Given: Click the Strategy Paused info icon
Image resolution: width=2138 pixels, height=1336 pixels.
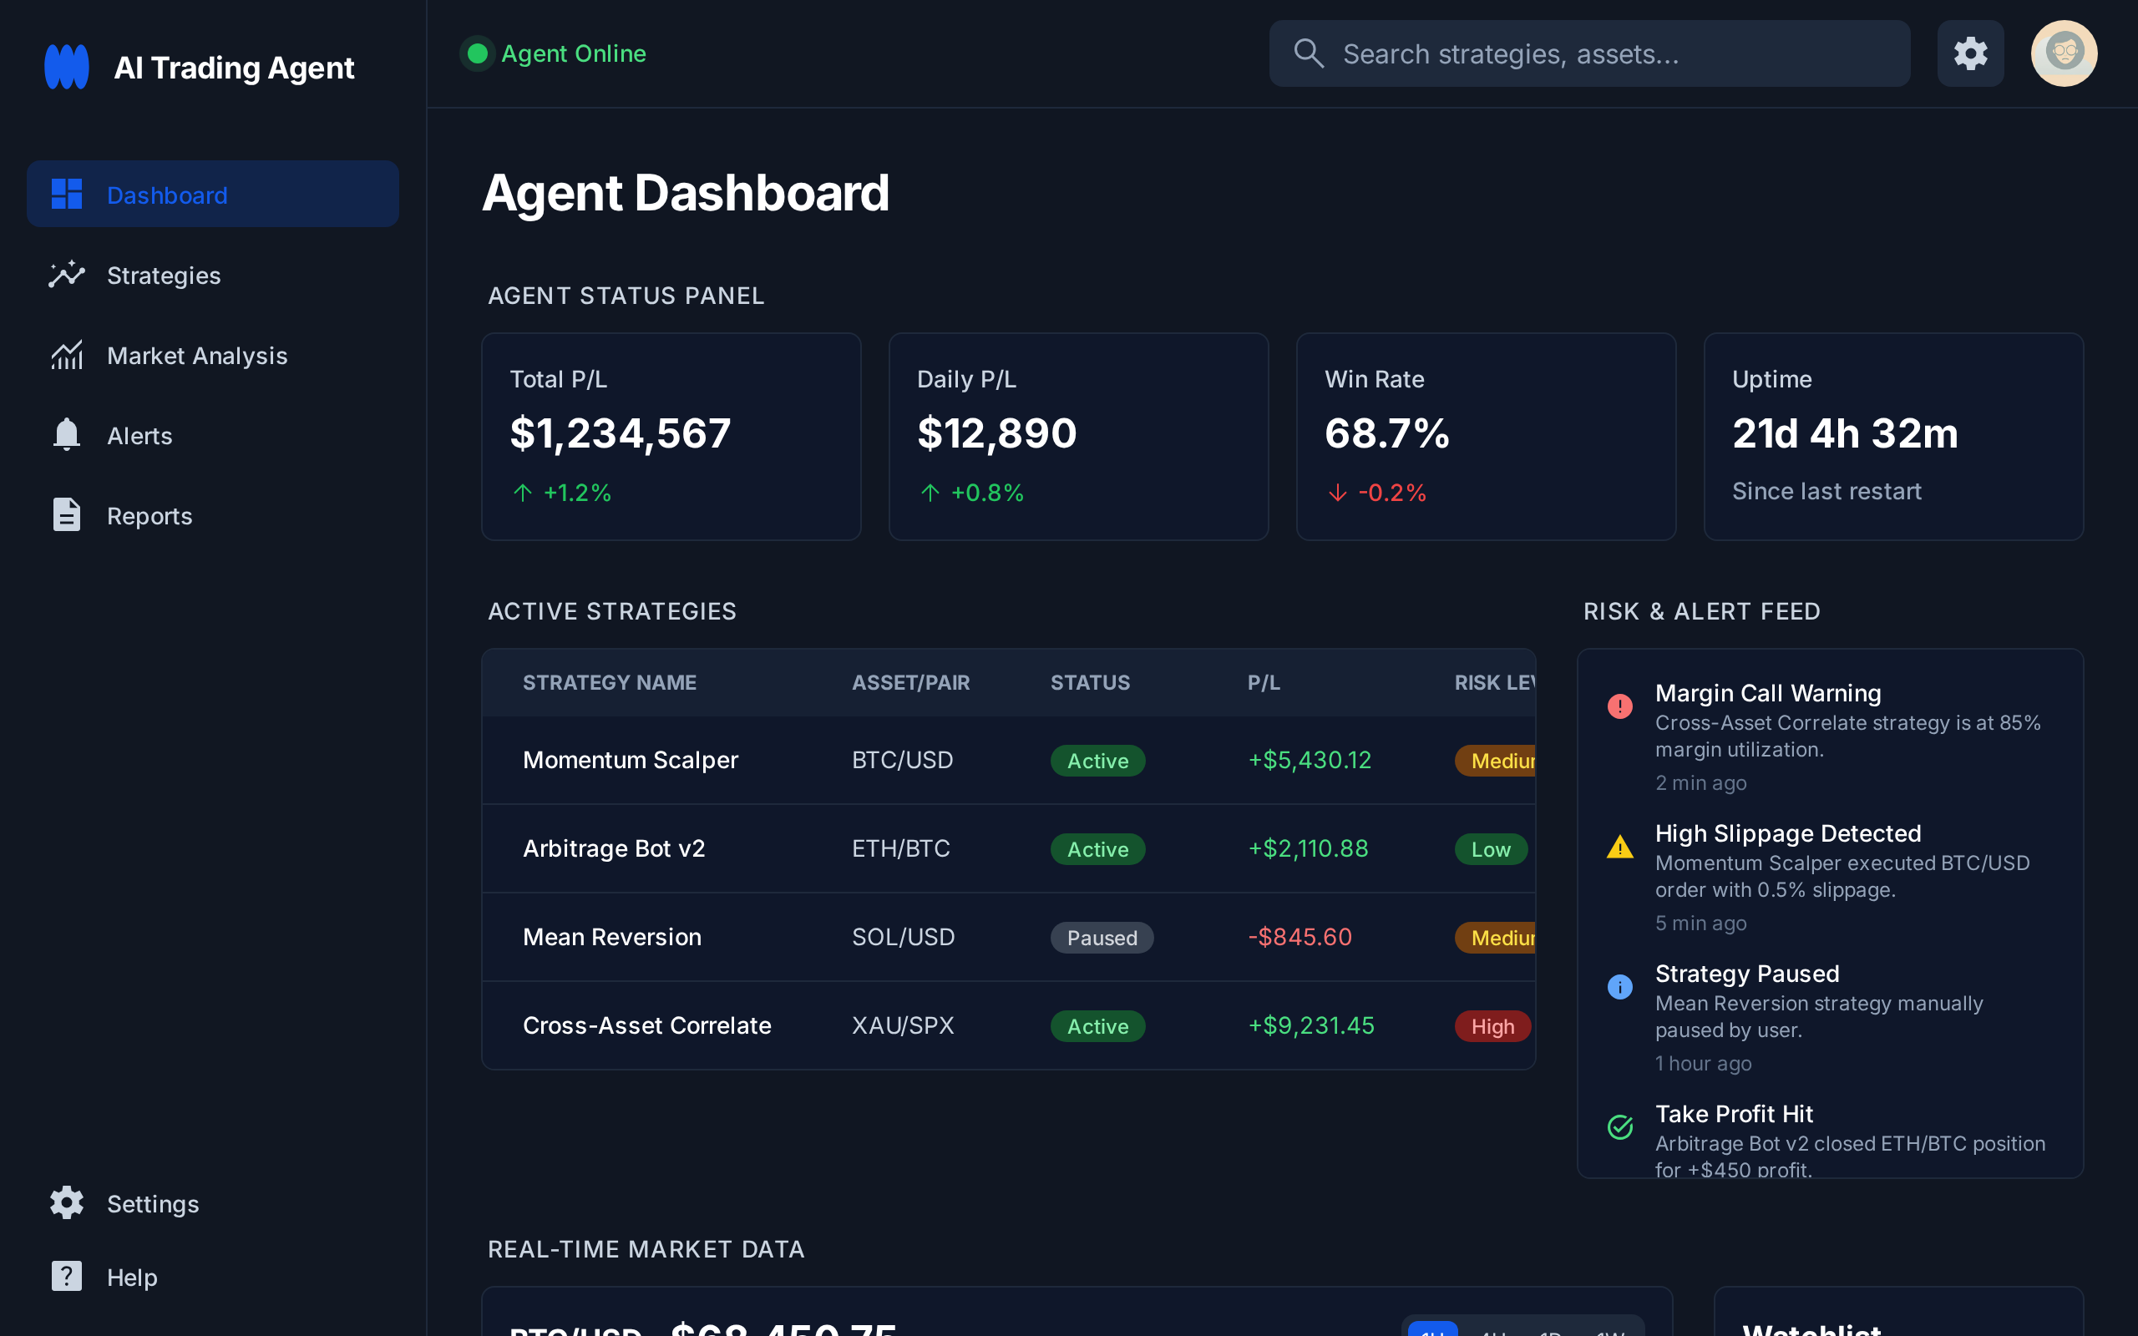Looking at the screenshot, I should pos(1619,986).
